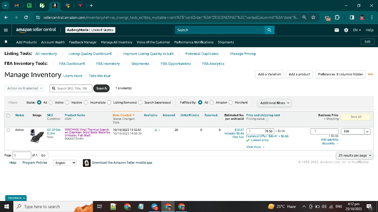Open the FBA Dashboard link
This screenshot has height=212, width=378.
tap(72, 63)
